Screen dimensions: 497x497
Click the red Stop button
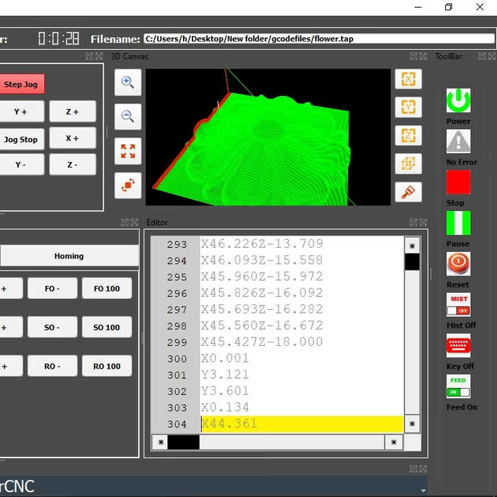click(x=458, y=182)
